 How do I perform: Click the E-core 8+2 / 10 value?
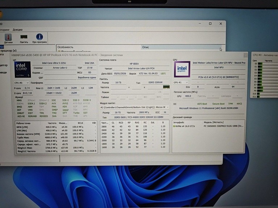[x=28, y=93]
